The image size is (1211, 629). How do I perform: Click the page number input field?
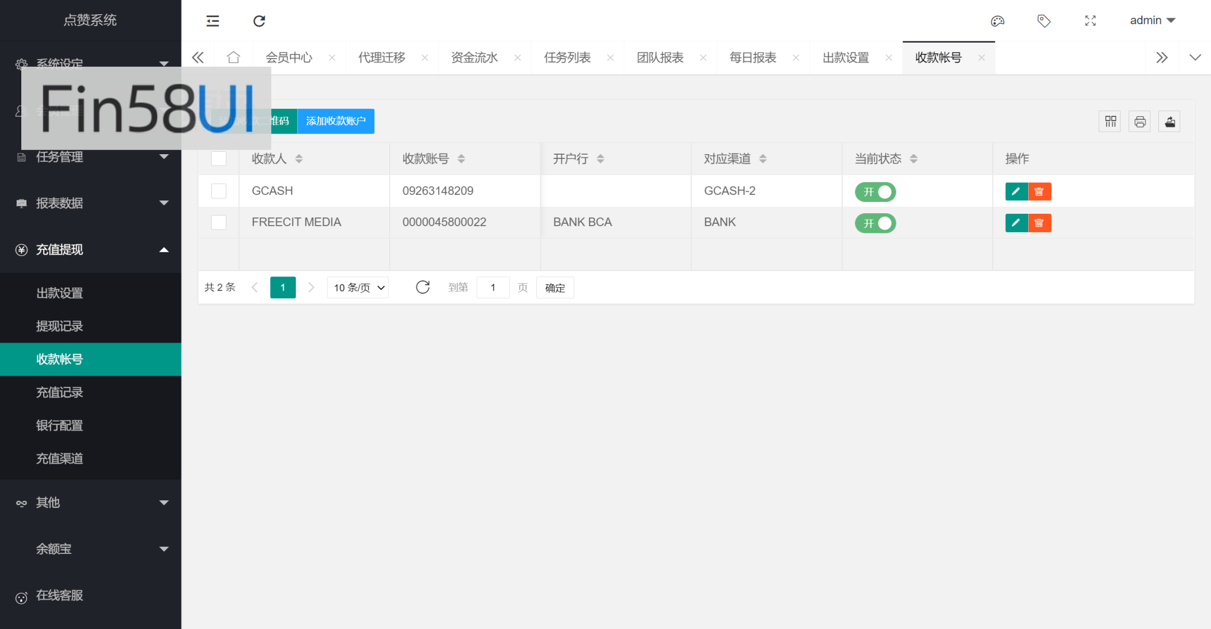[493, 288]
